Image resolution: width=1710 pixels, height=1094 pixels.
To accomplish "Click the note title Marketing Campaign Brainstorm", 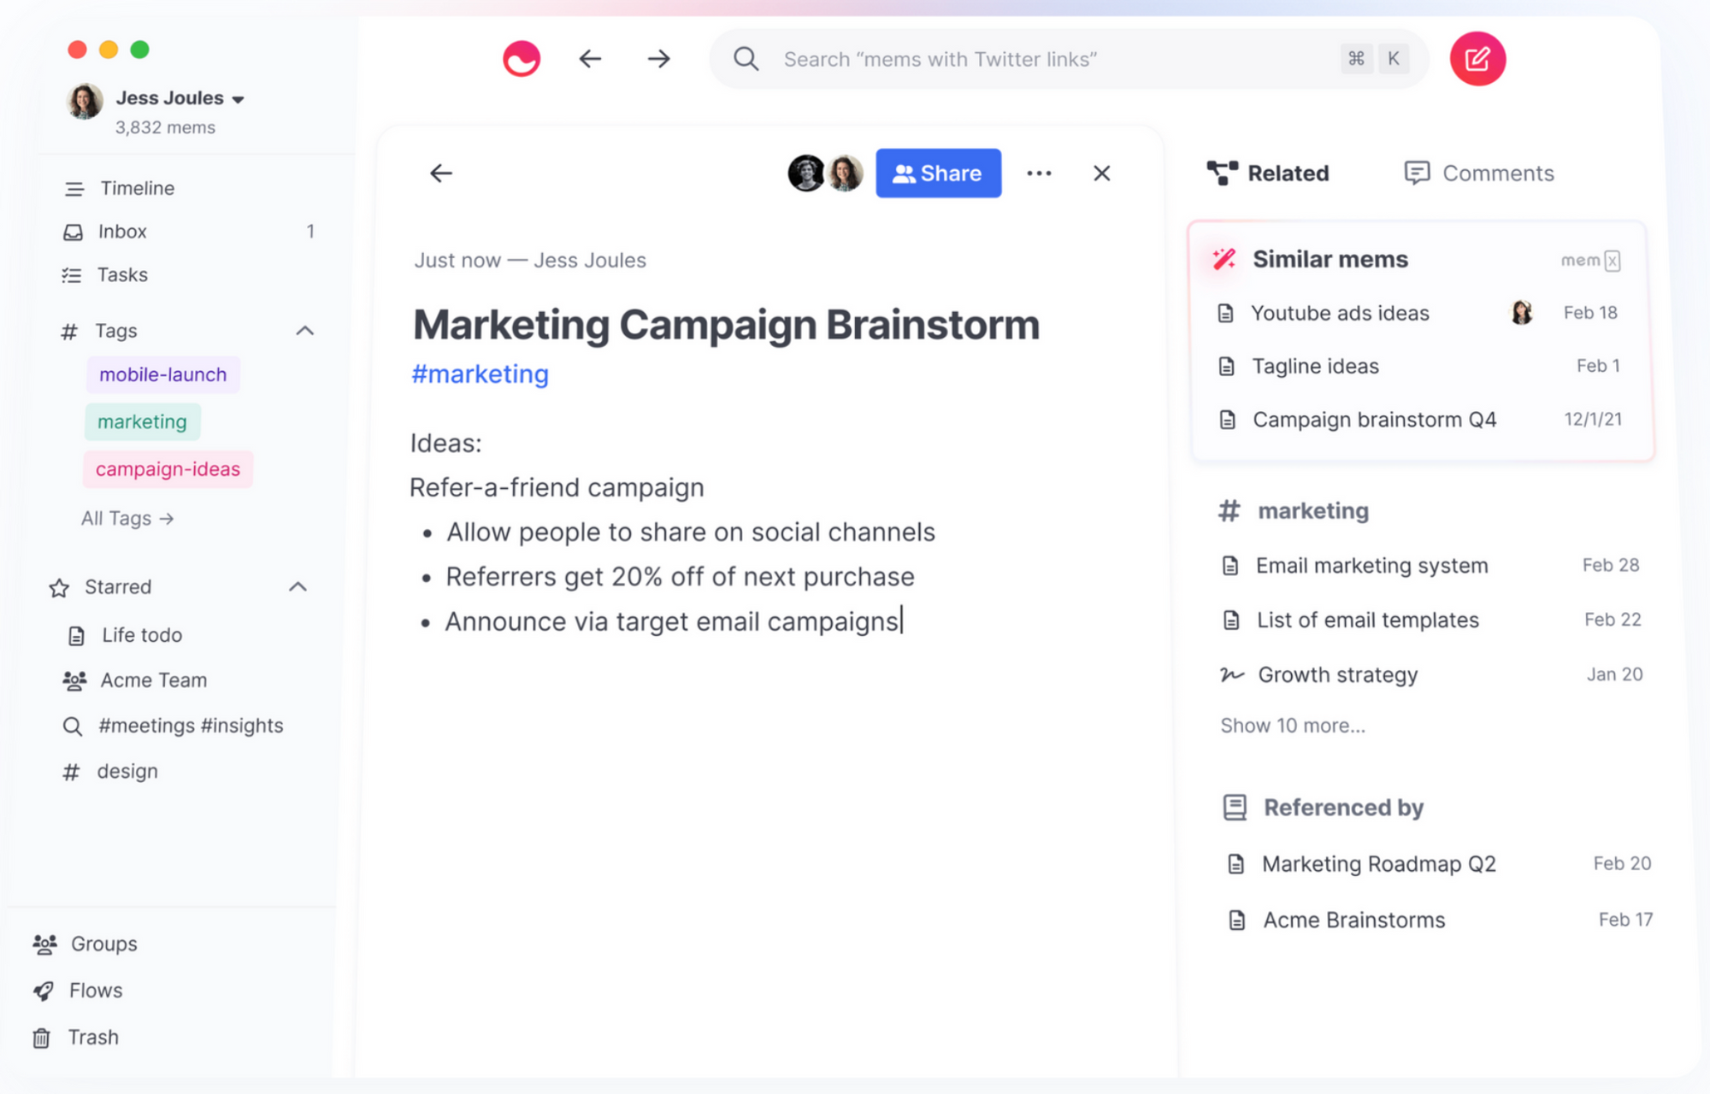I will tap(726, 325).
